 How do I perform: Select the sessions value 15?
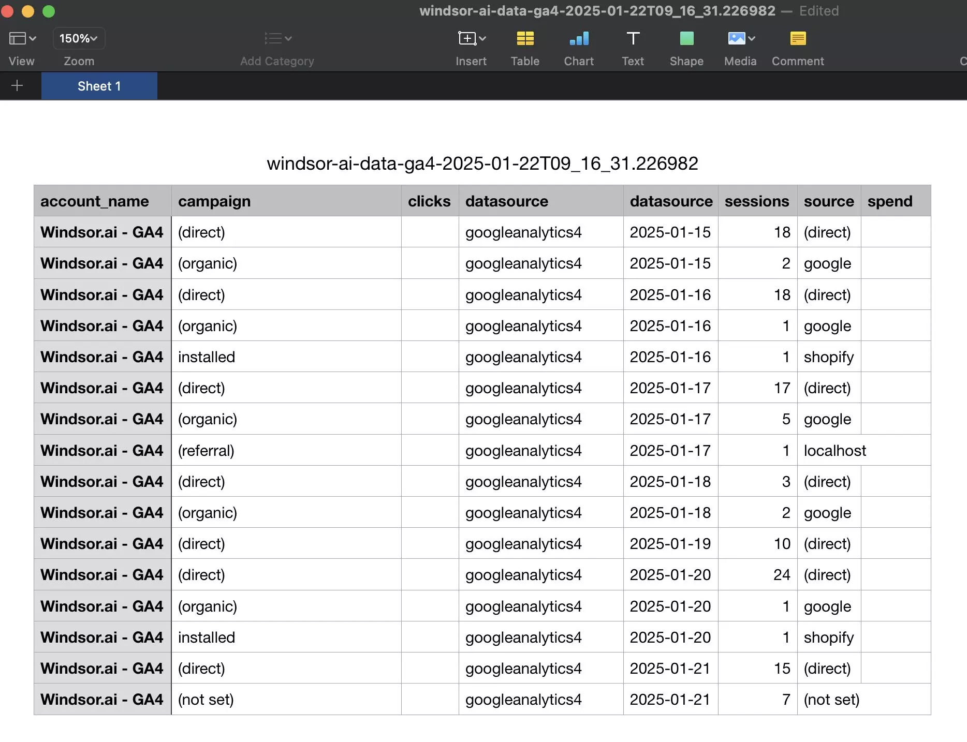757,668
